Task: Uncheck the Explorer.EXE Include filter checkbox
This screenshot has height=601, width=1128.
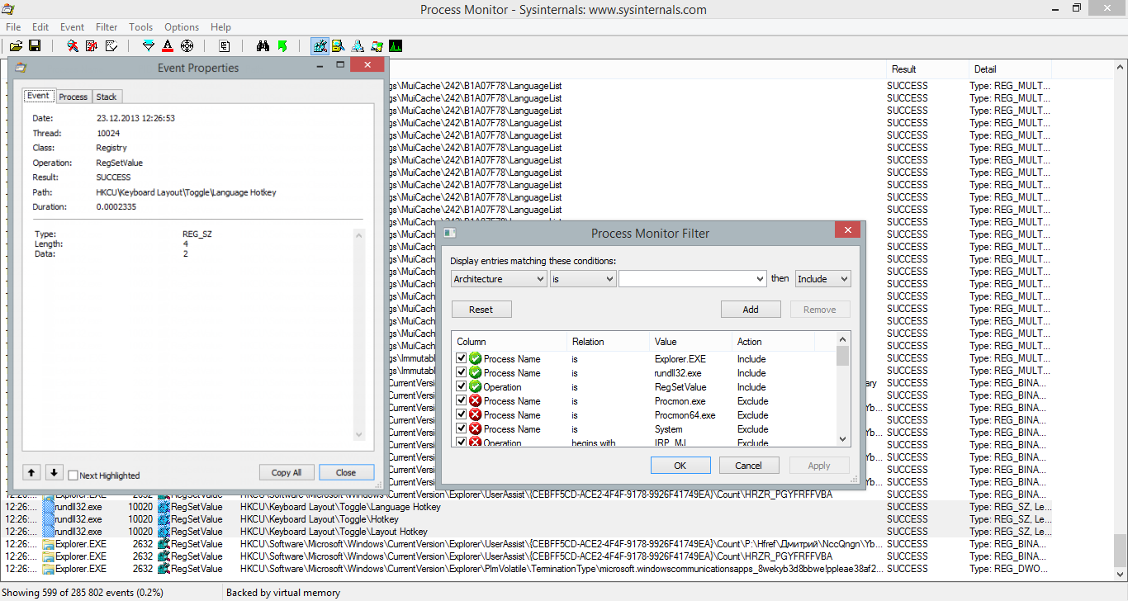Action: pos(462,359)
